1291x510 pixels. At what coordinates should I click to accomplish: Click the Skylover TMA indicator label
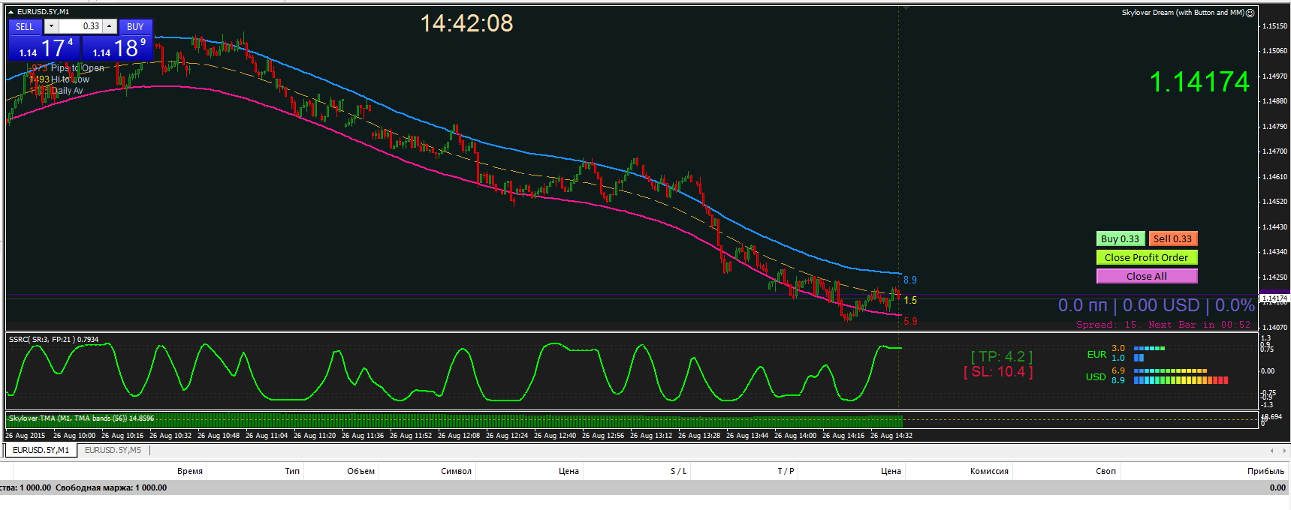click(81, 418)
